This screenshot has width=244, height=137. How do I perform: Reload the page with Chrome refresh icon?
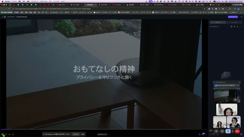9,9
